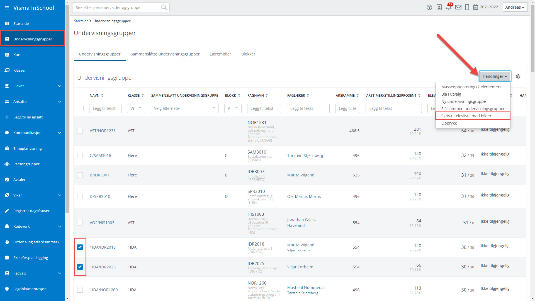Click the Avtaler calendar-check icon
535x301 pixels.
pyautogui.click(x=7, y=179)
